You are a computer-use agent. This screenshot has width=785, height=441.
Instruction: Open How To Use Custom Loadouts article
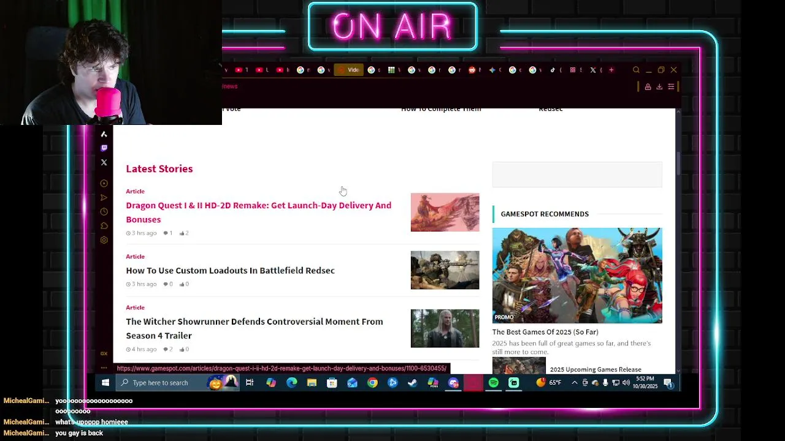(230, 270)
